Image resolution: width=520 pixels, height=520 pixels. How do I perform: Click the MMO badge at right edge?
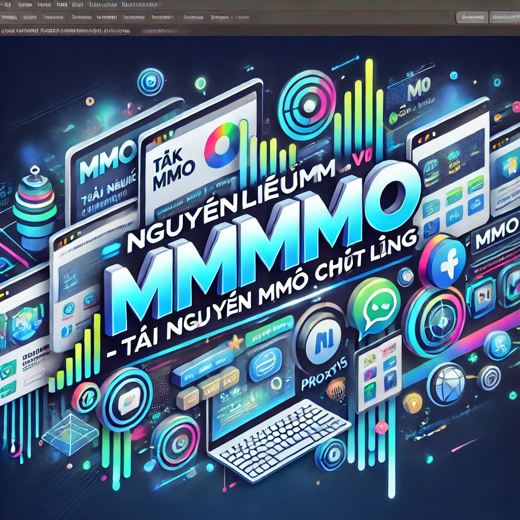494,239
